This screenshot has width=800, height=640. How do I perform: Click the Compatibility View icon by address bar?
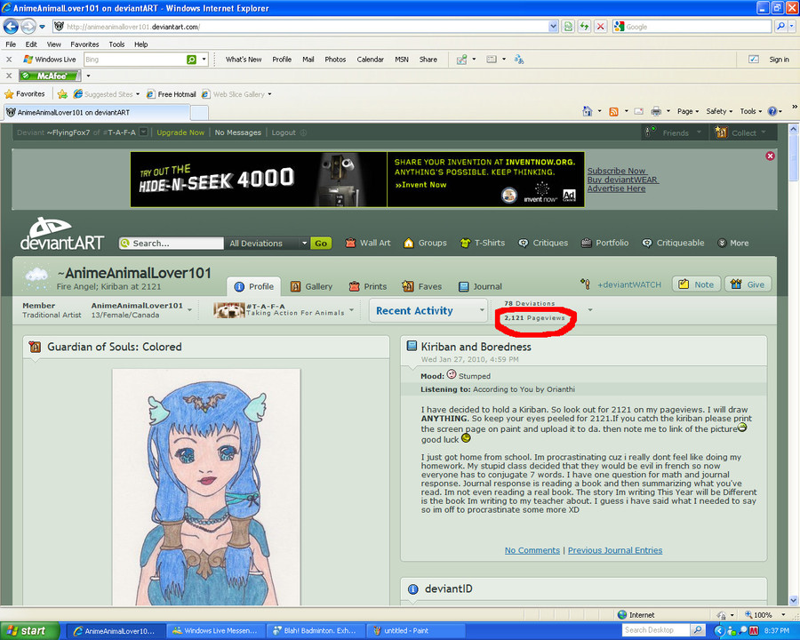pyautogui.click(x=568, y=27)
